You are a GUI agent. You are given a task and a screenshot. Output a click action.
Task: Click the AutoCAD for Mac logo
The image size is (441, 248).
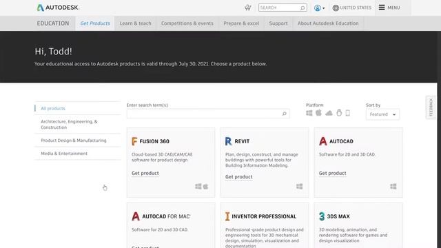[136, 216]
